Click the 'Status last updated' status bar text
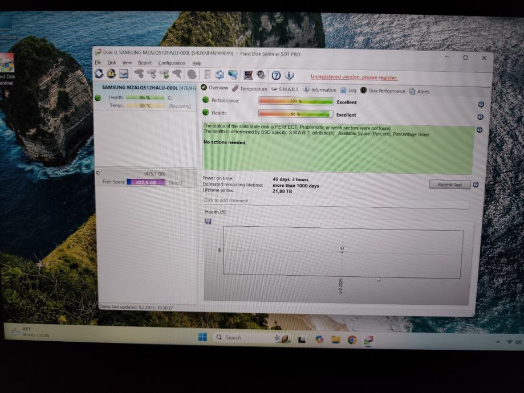 coord(136,307)
